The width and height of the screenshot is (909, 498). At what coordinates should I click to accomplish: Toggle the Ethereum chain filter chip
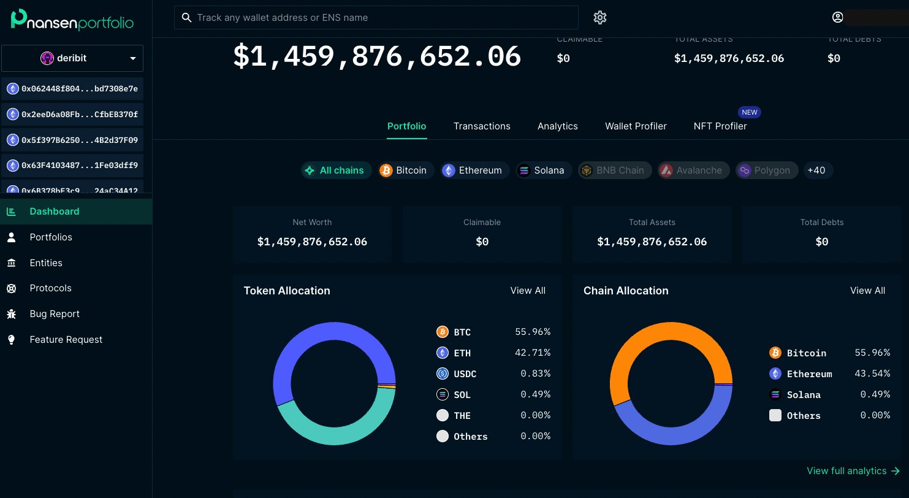(475, 170)
